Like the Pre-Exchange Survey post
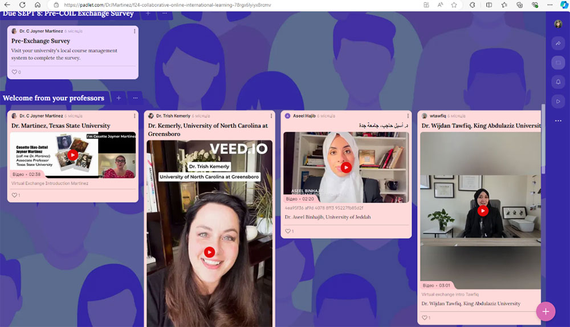Screen dimensions: 570x327 16,72
